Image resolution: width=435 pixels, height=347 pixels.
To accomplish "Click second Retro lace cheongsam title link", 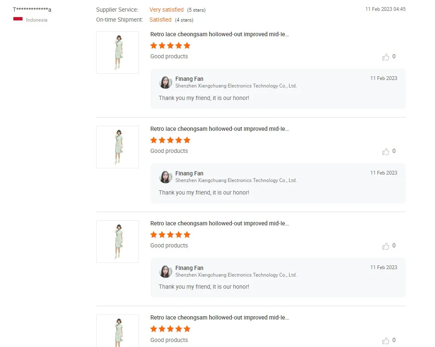I will [x=219, y=129].
